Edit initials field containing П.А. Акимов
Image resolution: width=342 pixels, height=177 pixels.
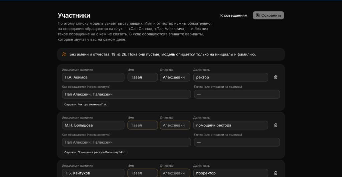coord(93,77)
